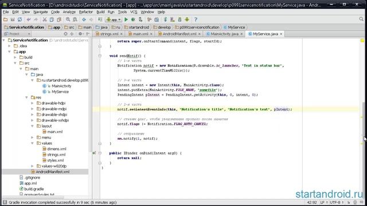Click the LF line separator status entry
This screenshot has width=367, height=206.
point(323,203)
